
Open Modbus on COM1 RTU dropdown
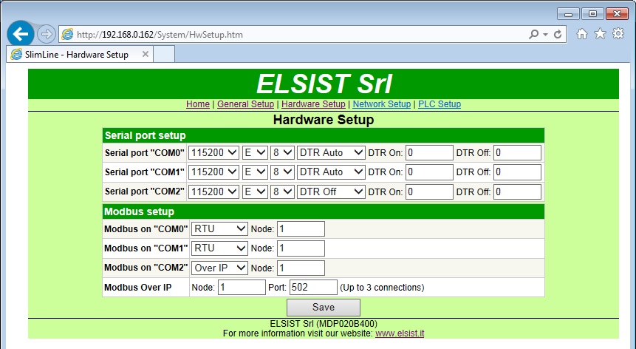219,248
